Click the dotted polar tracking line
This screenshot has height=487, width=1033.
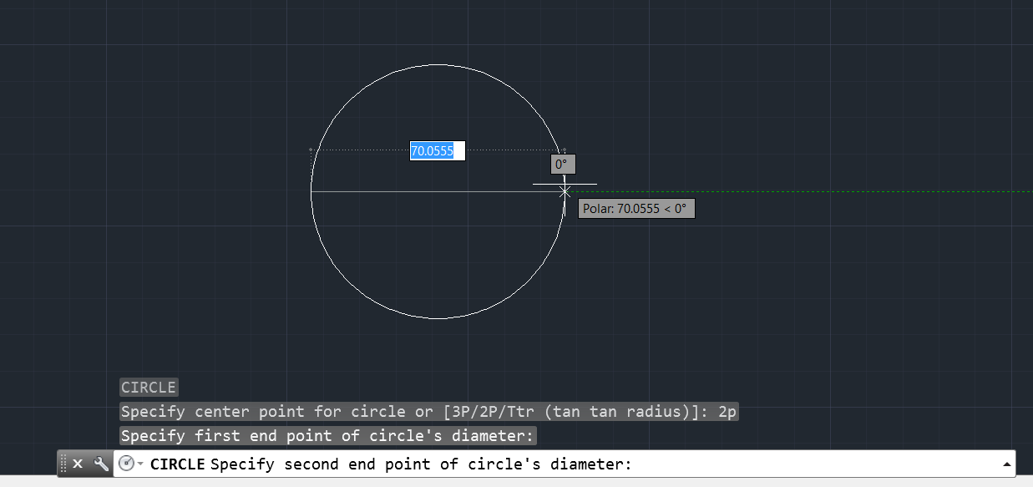[x=793, y=191]
